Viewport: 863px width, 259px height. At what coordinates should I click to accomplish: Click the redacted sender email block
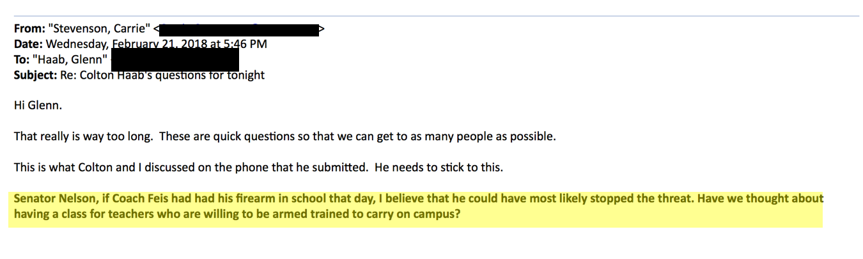click(240, 29)
